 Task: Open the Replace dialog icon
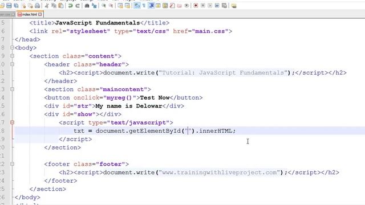point(94,6)
